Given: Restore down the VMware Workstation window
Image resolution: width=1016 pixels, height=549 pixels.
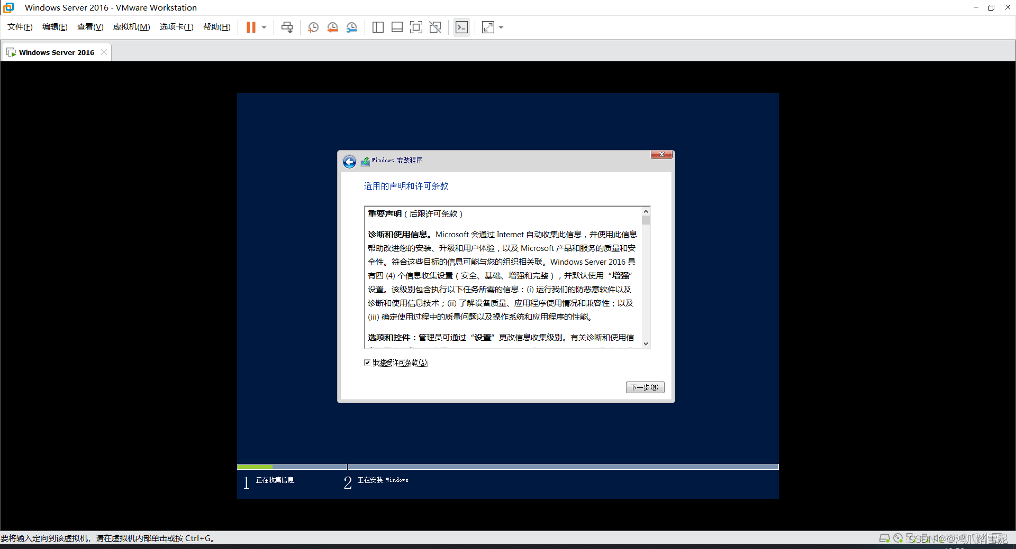Looking at the screenshot, I should point(991,7).
